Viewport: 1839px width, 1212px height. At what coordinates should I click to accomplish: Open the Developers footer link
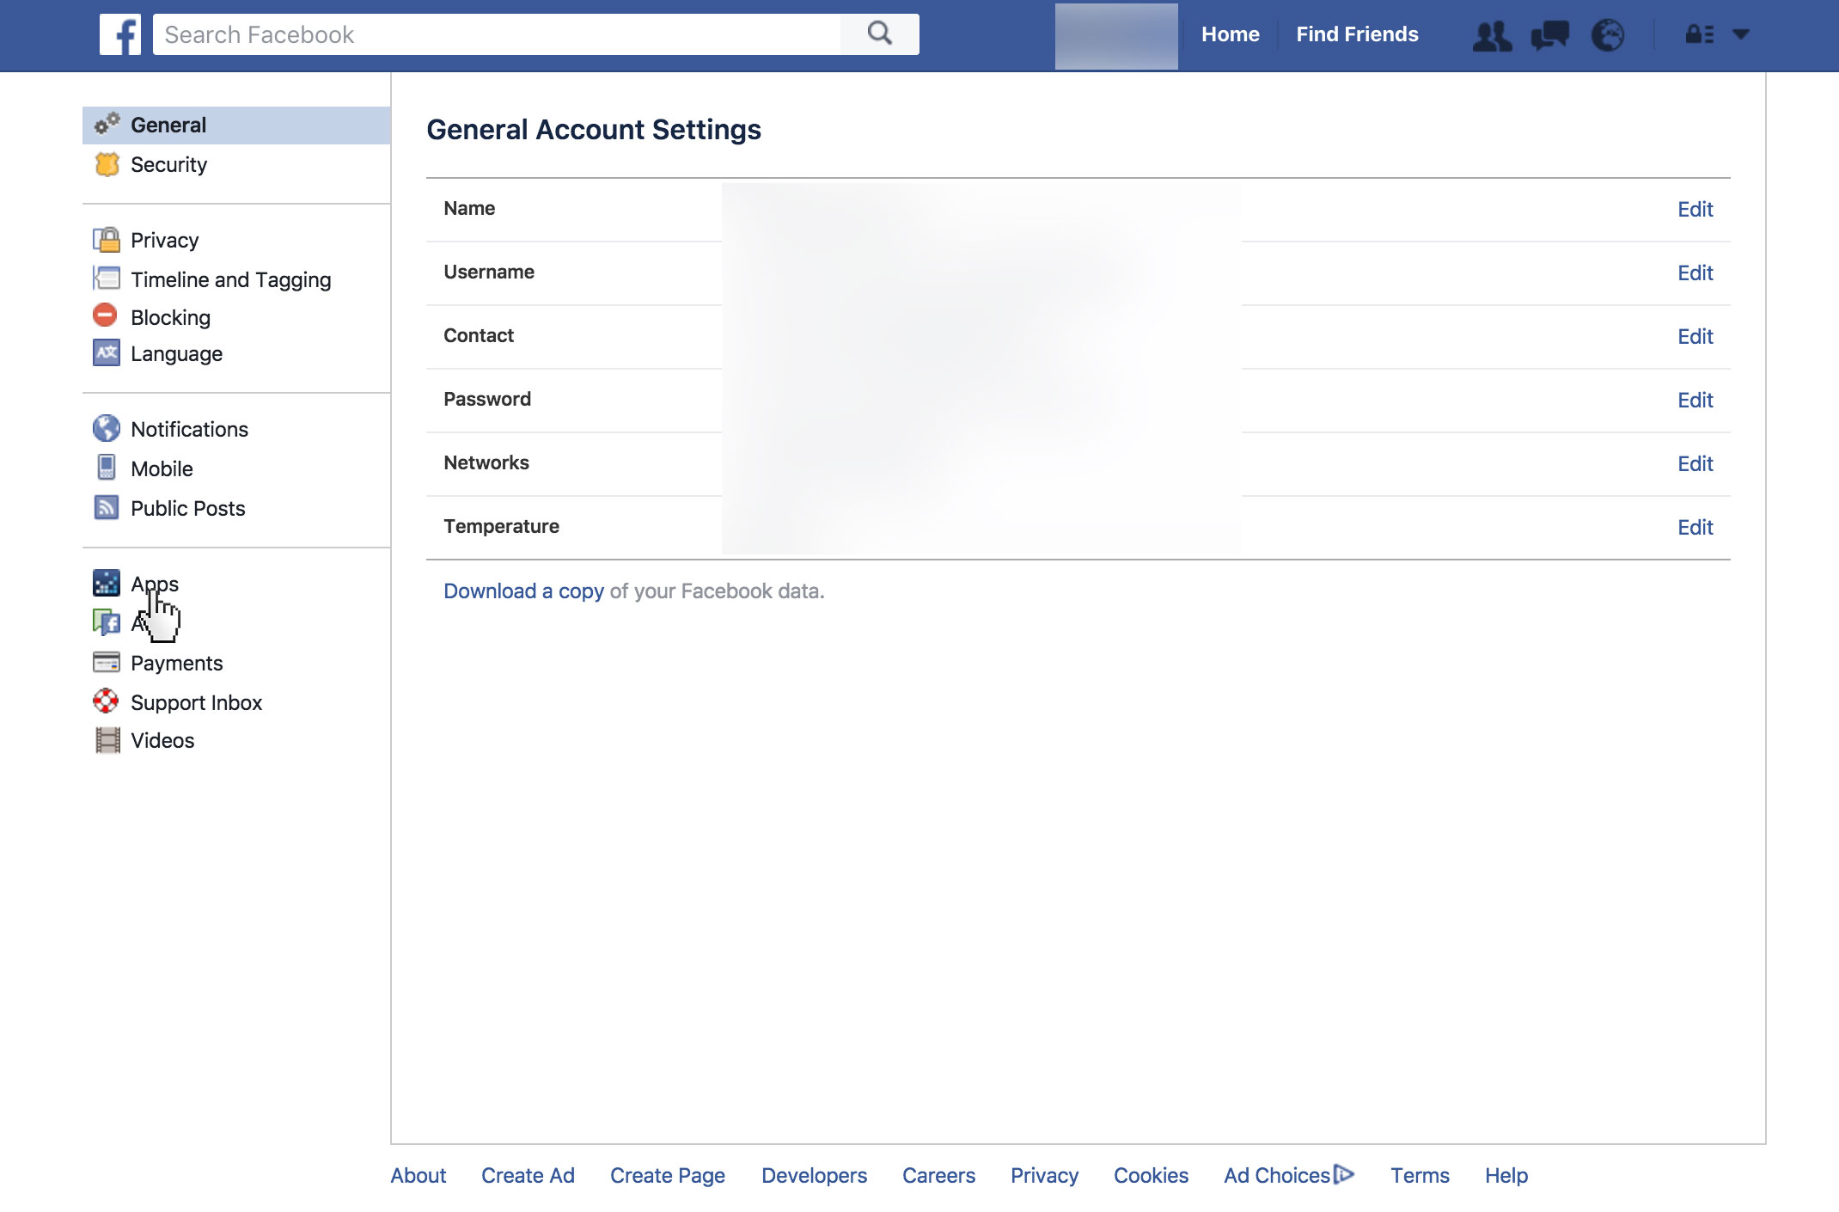(x=814, y=1175)
